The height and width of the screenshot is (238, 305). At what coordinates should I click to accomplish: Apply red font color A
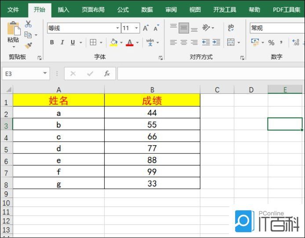point(130,42)
